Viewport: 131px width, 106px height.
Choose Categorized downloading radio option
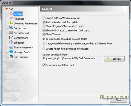click(x=44, y=44)
